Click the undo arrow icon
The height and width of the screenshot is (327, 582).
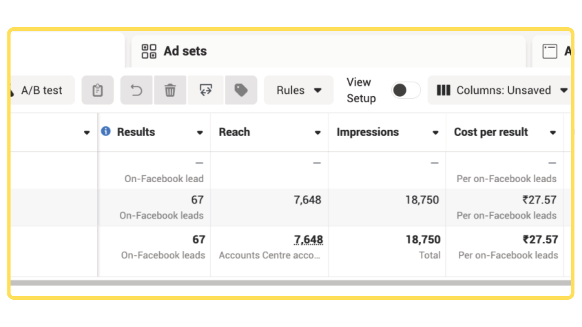tap(136, 90)
